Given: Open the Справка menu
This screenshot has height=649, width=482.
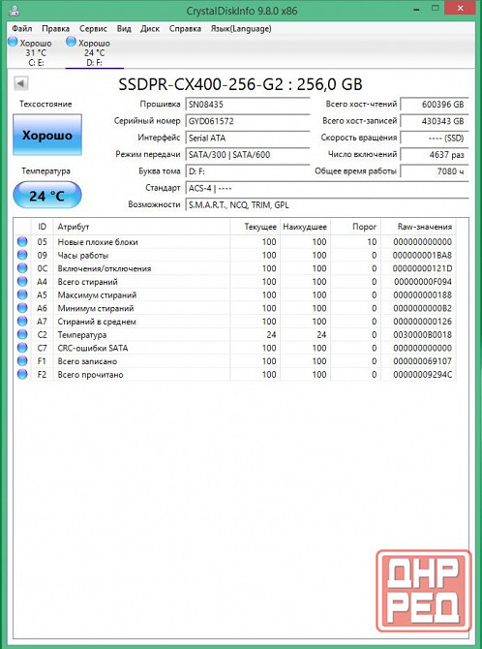Looking at the screenshot, I should (186, 28).
